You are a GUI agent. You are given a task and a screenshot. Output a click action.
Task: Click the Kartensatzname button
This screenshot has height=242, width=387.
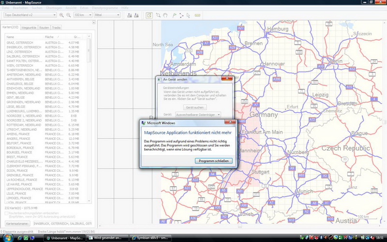coord(17,224)
